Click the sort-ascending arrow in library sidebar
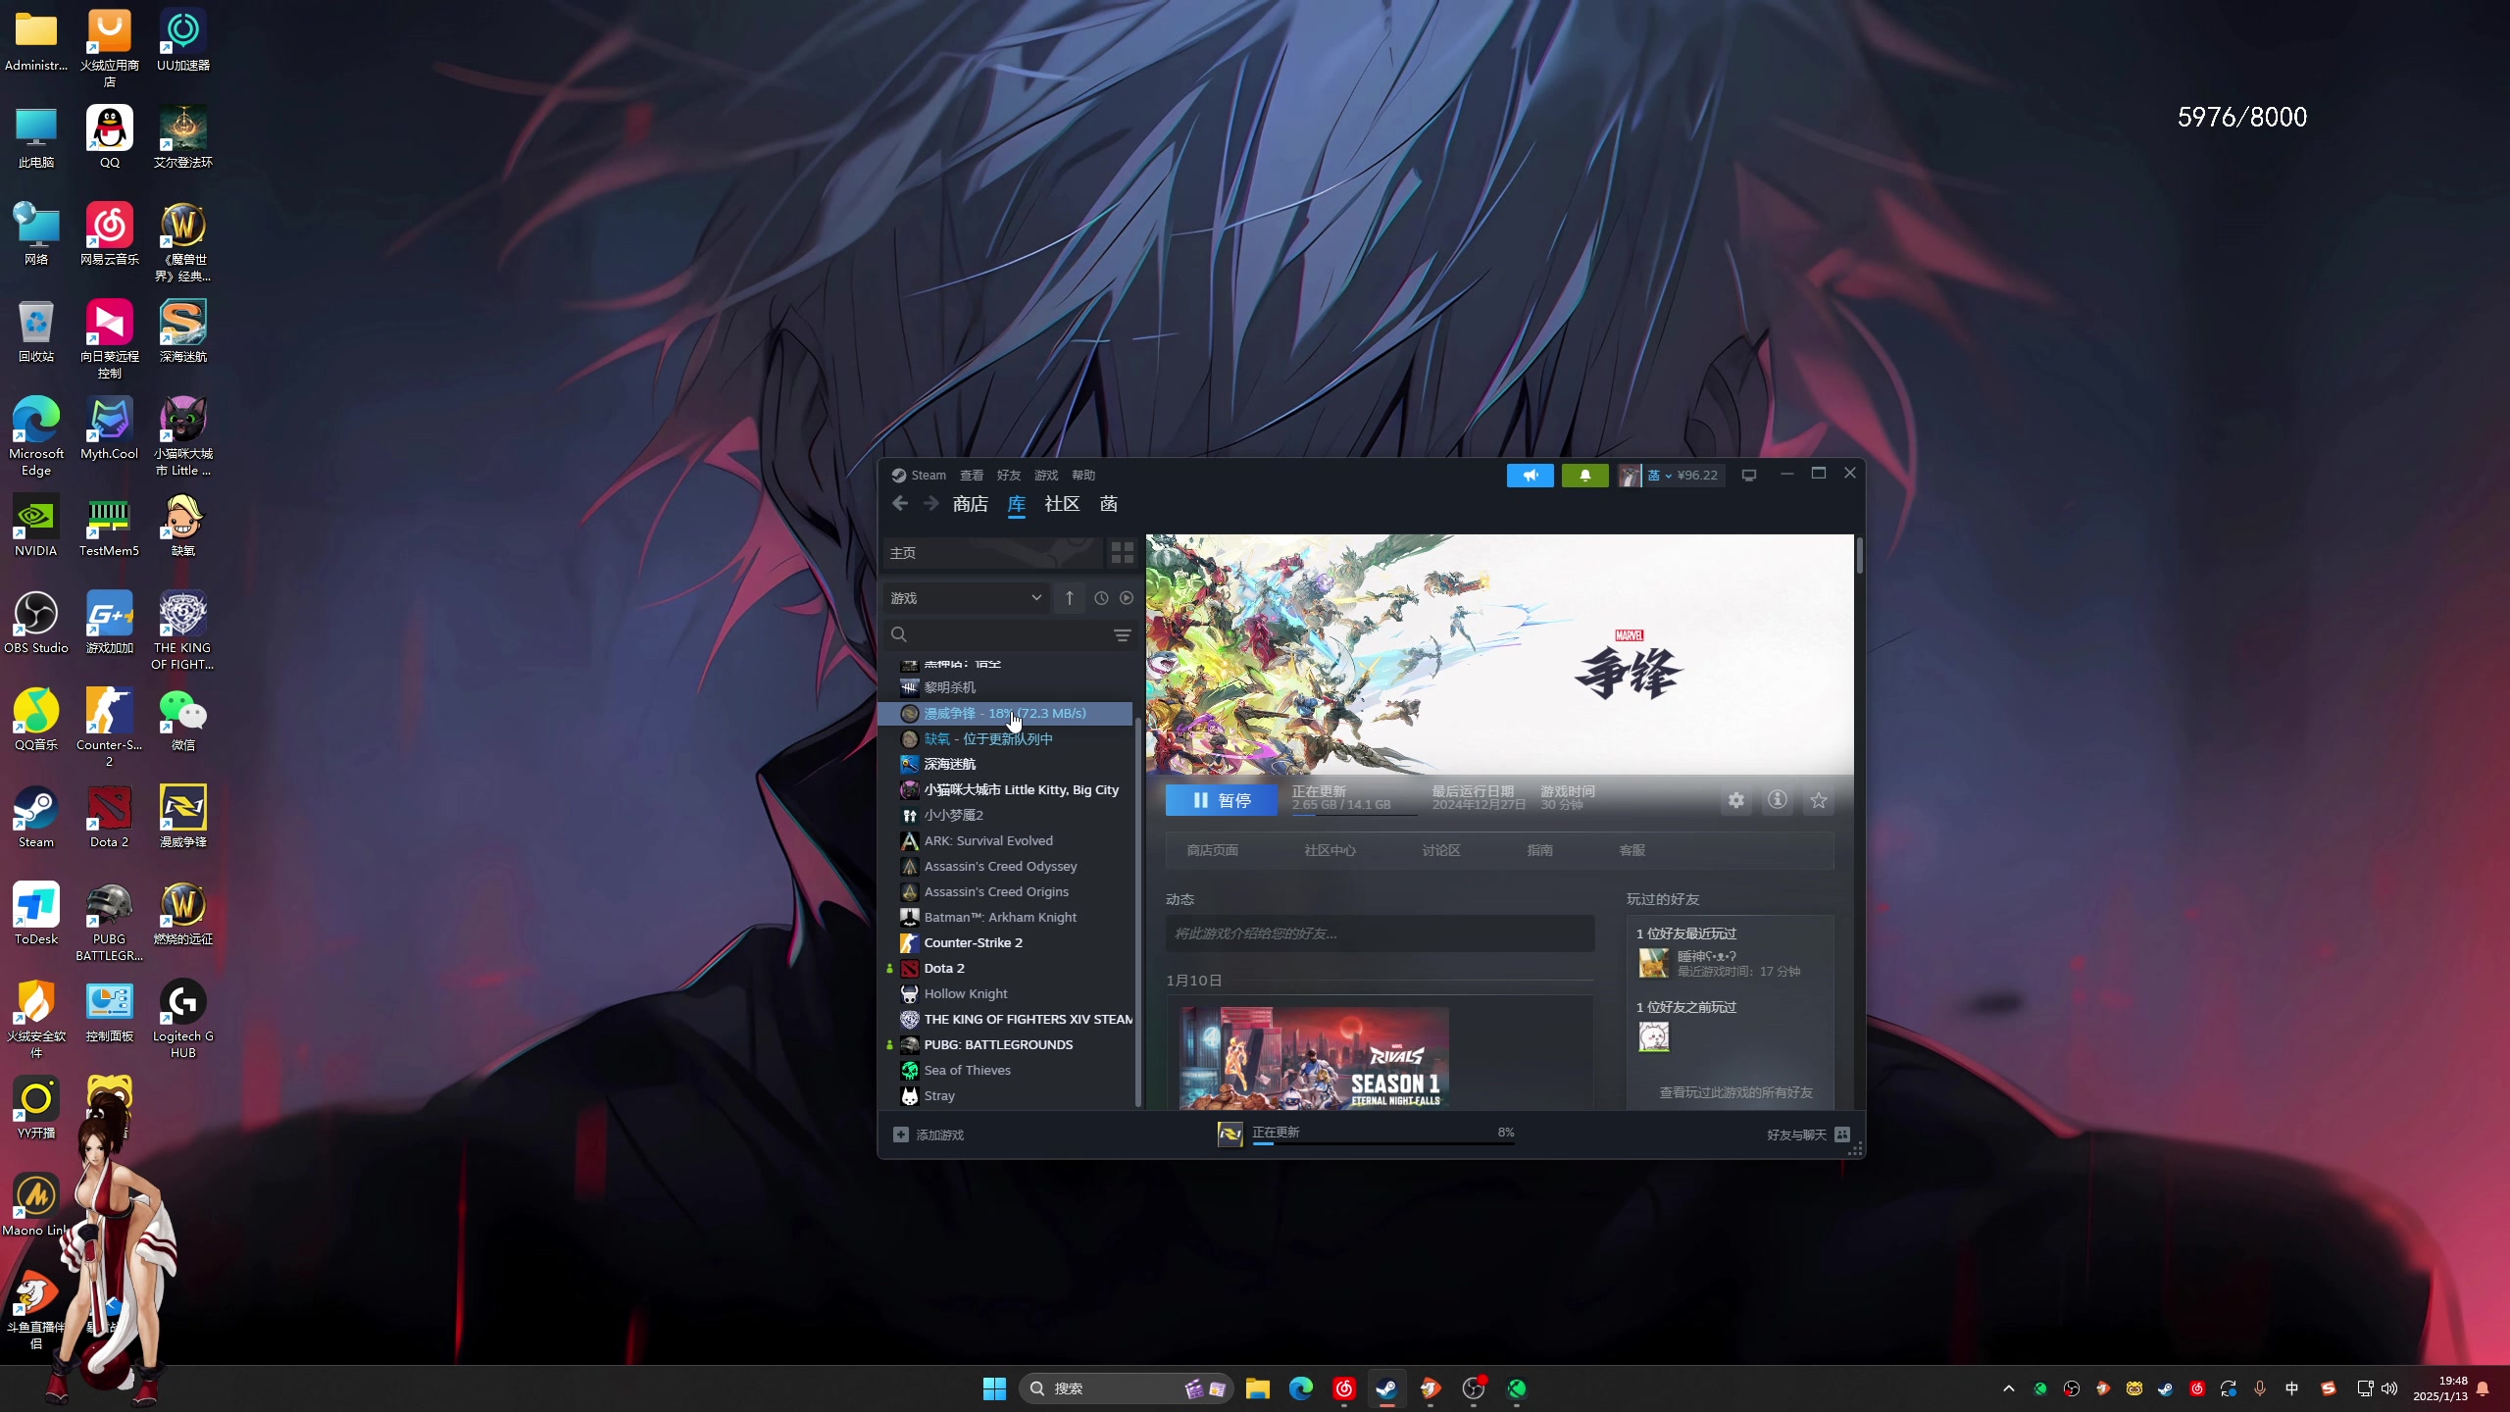 [x=1069, y=598]
